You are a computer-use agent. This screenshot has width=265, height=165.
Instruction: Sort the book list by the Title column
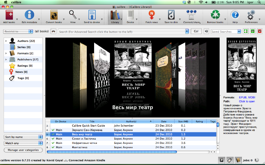click(92, 121)
